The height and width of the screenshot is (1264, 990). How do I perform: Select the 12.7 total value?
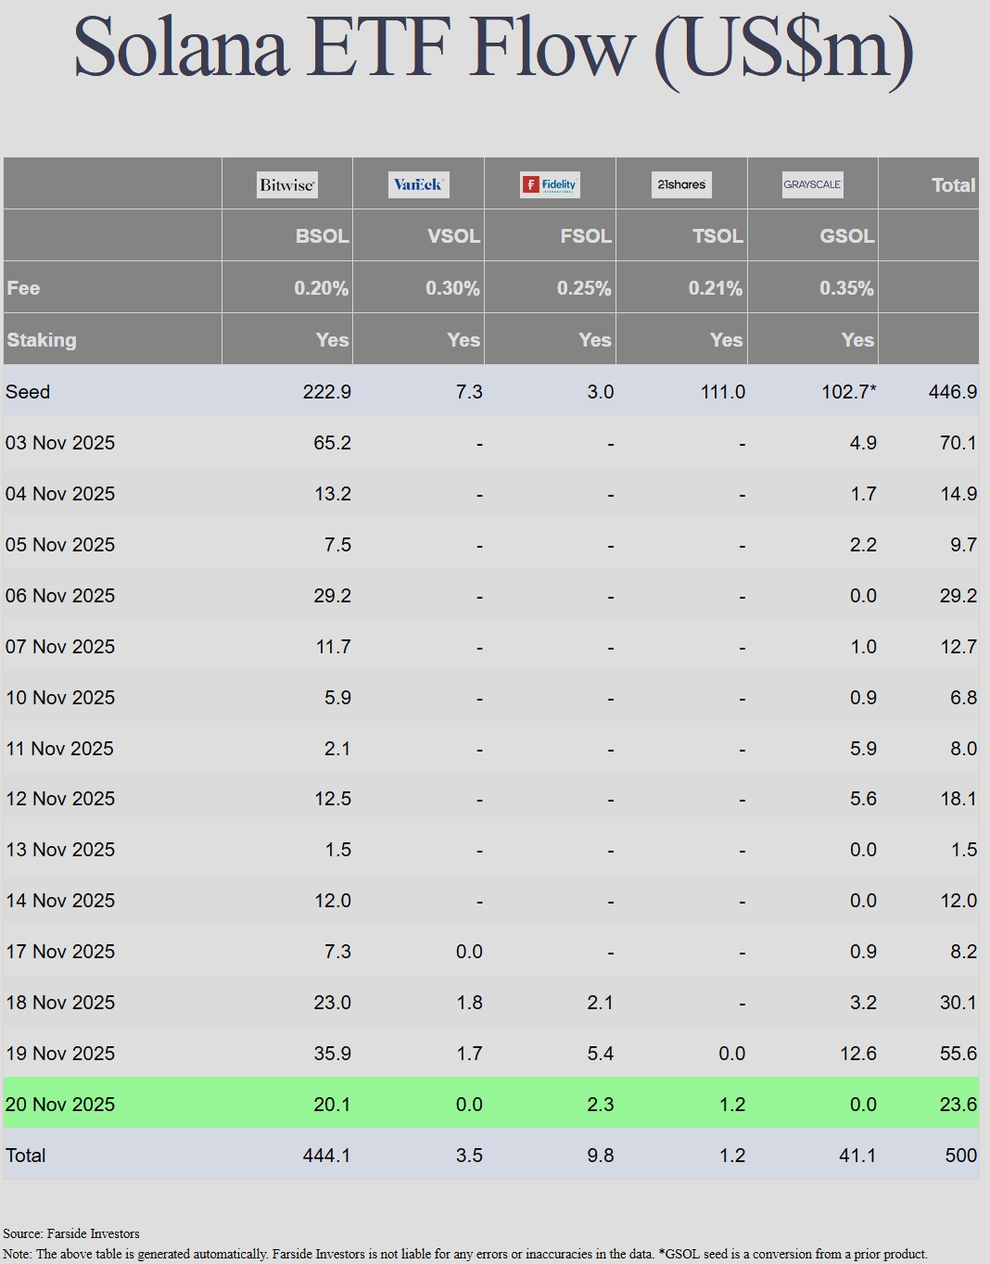pyautogui.click(x=958, y=647)
